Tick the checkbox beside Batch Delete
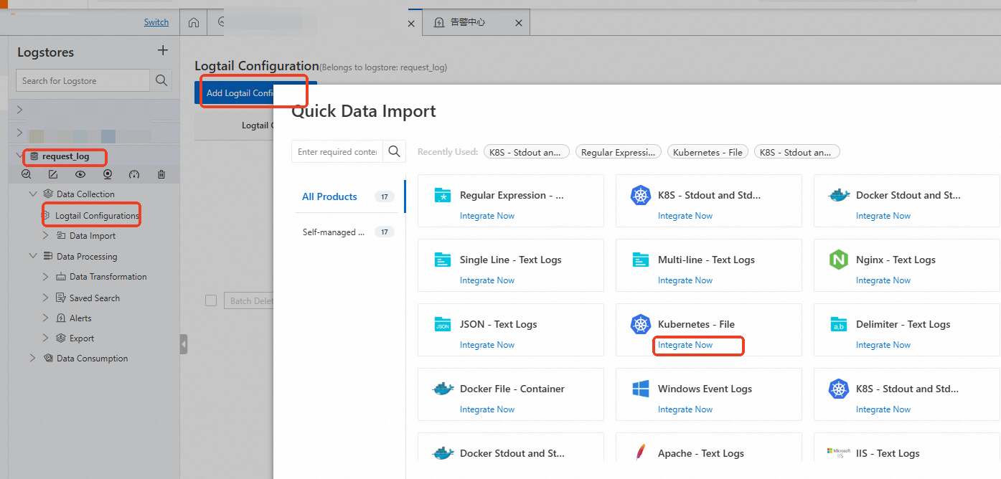This screenshot has height=479, width=1001. (211, 300)
